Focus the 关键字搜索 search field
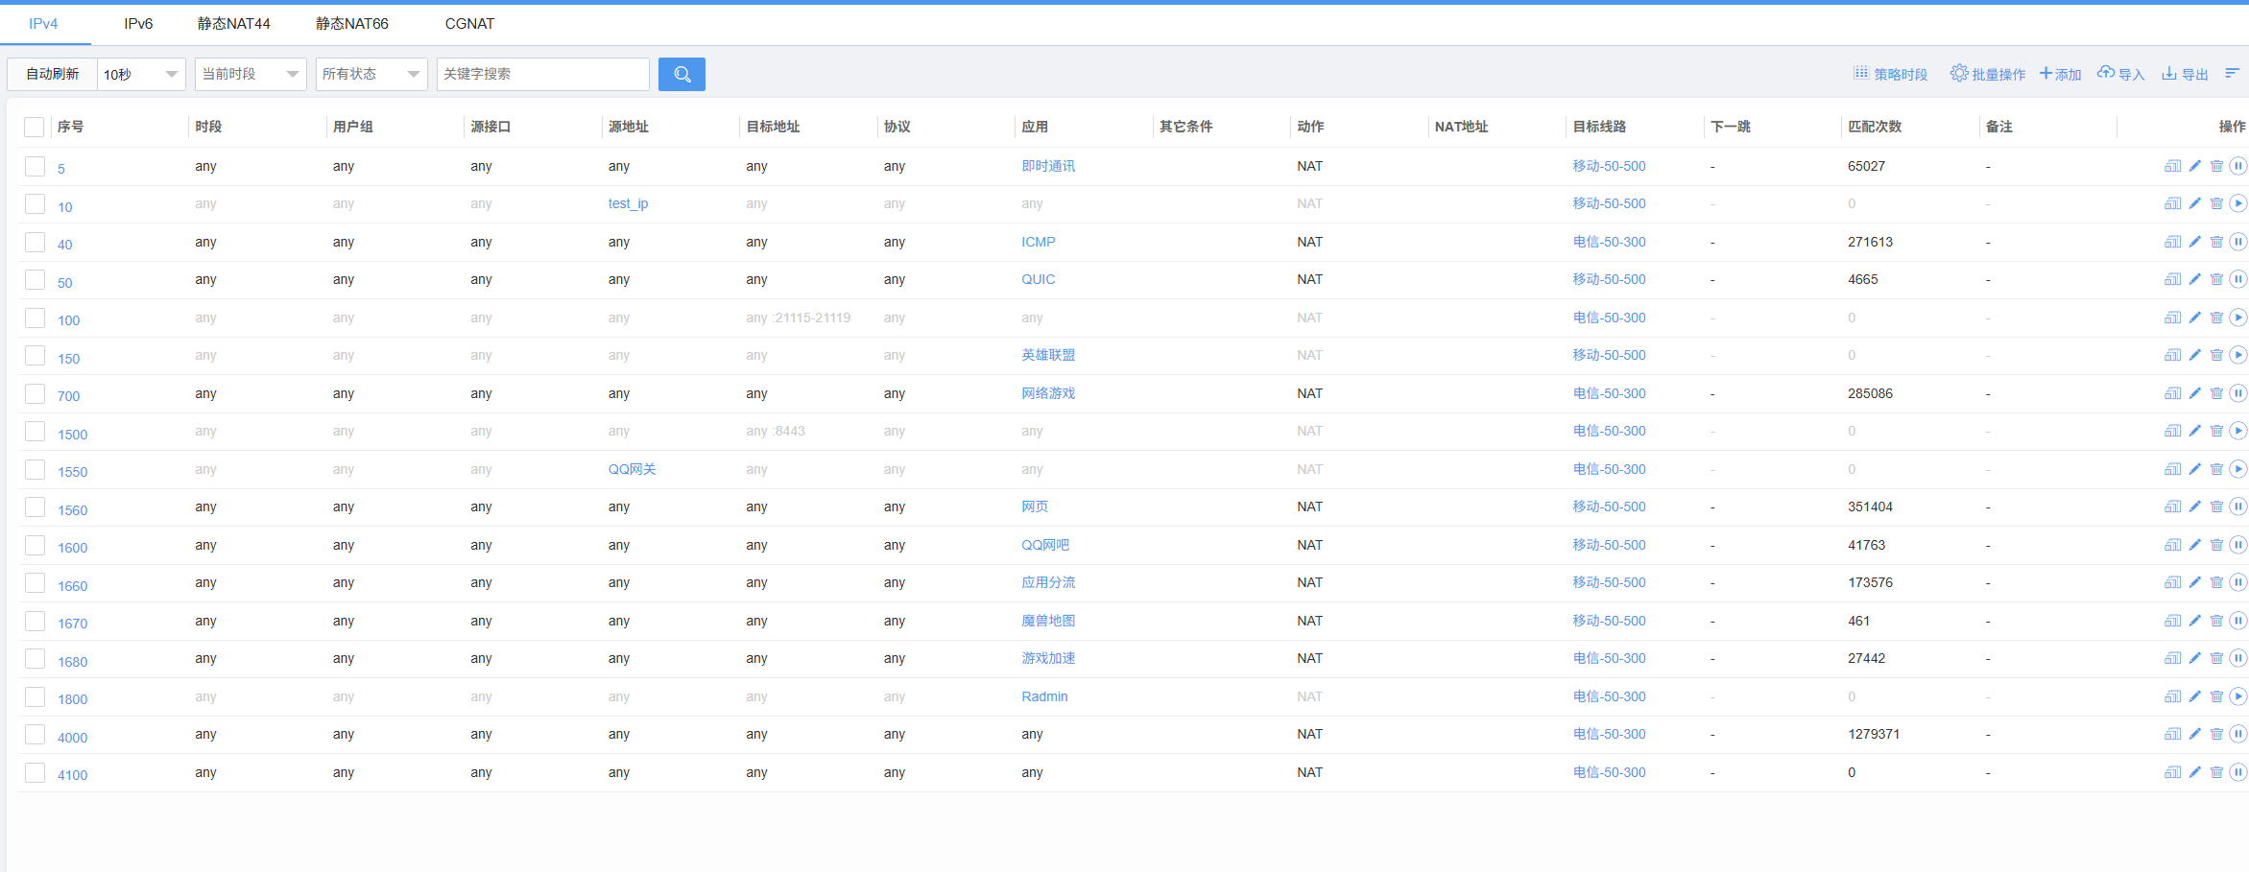 pyautogui.click(x=543, y=74)
